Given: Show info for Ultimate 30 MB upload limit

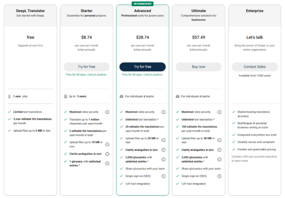Looking at the screenshot, I should coord(220,140).
